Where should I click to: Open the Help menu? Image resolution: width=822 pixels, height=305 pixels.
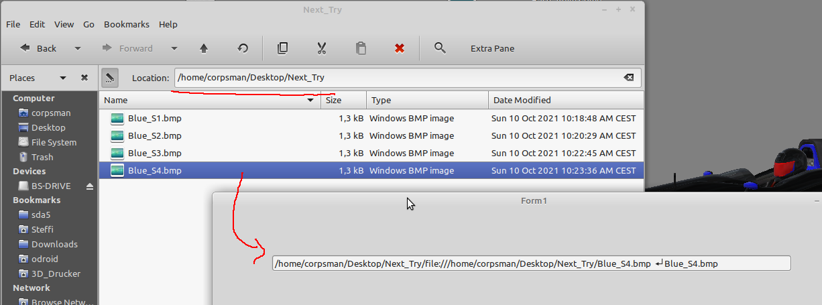tap(168, 24)
